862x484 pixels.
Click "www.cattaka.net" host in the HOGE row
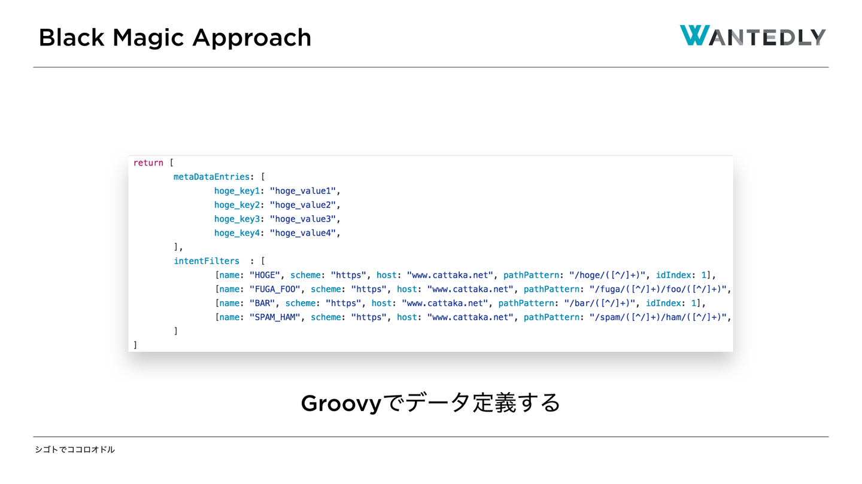450,275
